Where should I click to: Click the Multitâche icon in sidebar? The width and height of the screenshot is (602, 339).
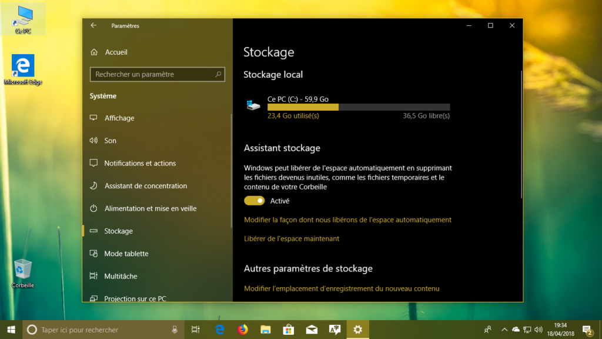(93, 276)
